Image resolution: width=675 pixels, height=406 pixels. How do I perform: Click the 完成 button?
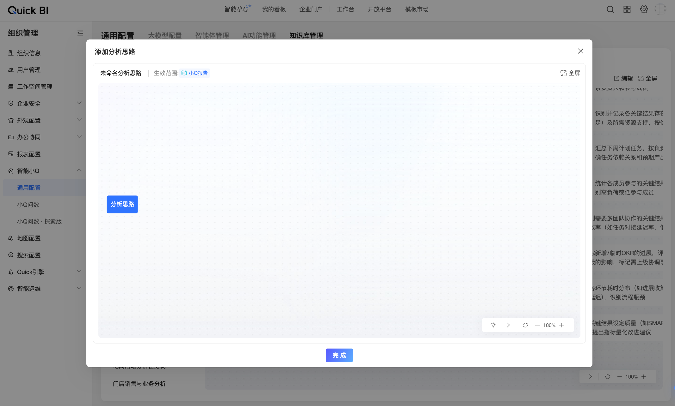point(339,355)
